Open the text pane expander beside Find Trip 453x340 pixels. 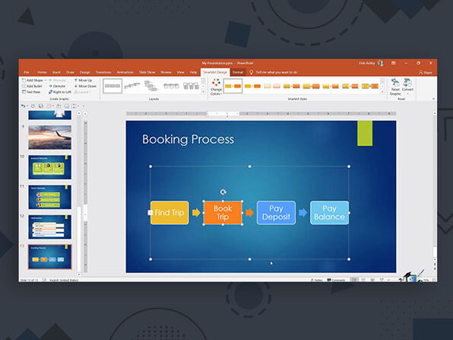coord(150,212)
